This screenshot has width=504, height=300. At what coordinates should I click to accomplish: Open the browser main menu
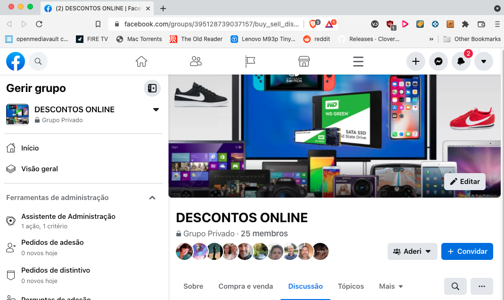click(497, 24)
